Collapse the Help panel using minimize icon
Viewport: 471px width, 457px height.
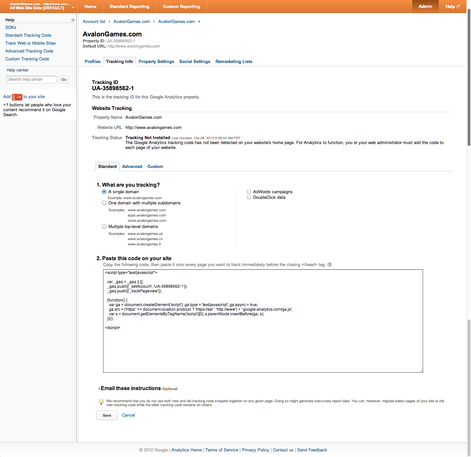tap(73, 20)
